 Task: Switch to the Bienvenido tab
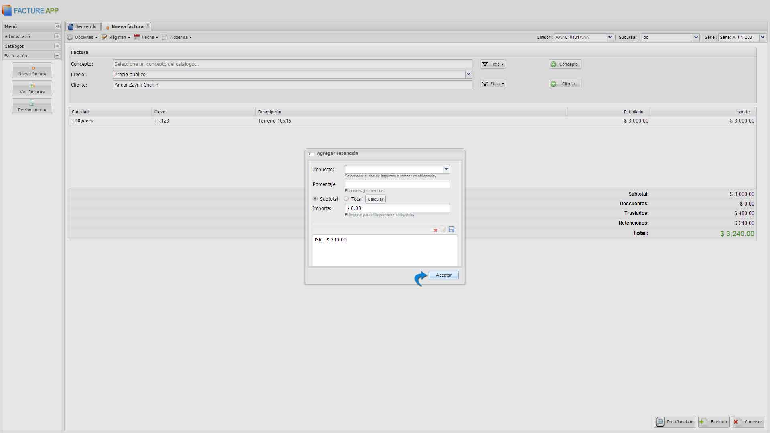(83, 26)
